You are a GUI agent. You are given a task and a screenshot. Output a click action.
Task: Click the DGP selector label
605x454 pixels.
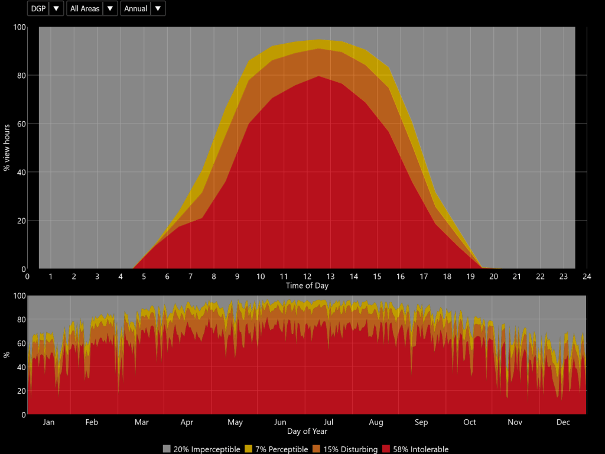point(38,9)
